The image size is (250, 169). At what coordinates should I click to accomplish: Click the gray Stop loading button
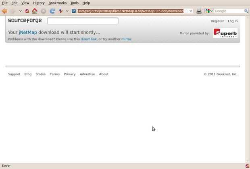[43, 11]
